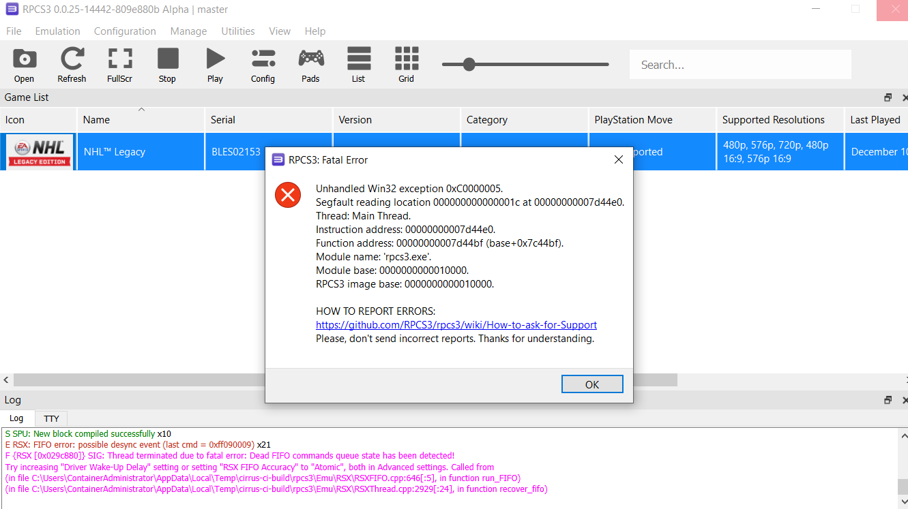Screen dimensions: 908x509
Task: Click the Refresh game list icon
Action: click(x=72, y=65)
